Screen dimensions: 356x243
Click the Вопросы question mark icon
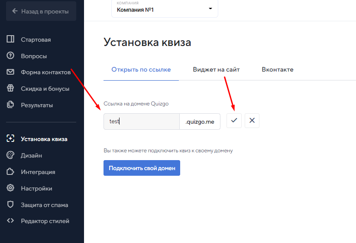click(11, 56)
